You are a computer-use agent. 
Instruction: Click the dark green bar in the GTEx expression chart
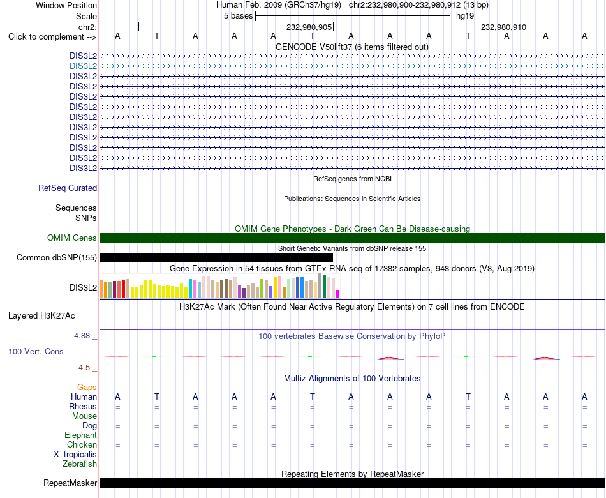tap(324, 287)
